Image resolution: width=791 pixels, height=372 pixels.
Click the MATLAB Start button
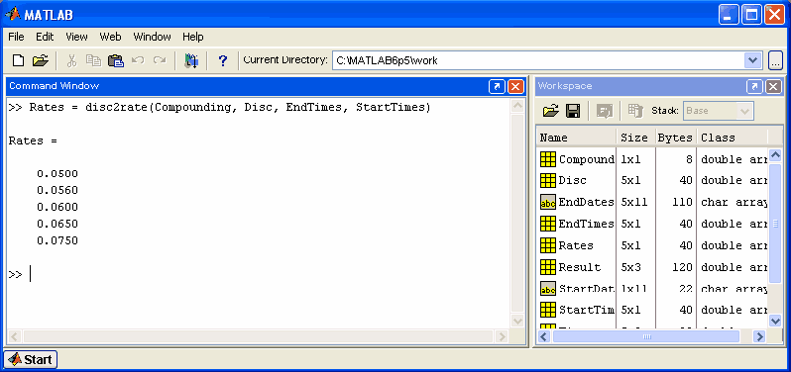pyautogui.click(x=31, y=359)
